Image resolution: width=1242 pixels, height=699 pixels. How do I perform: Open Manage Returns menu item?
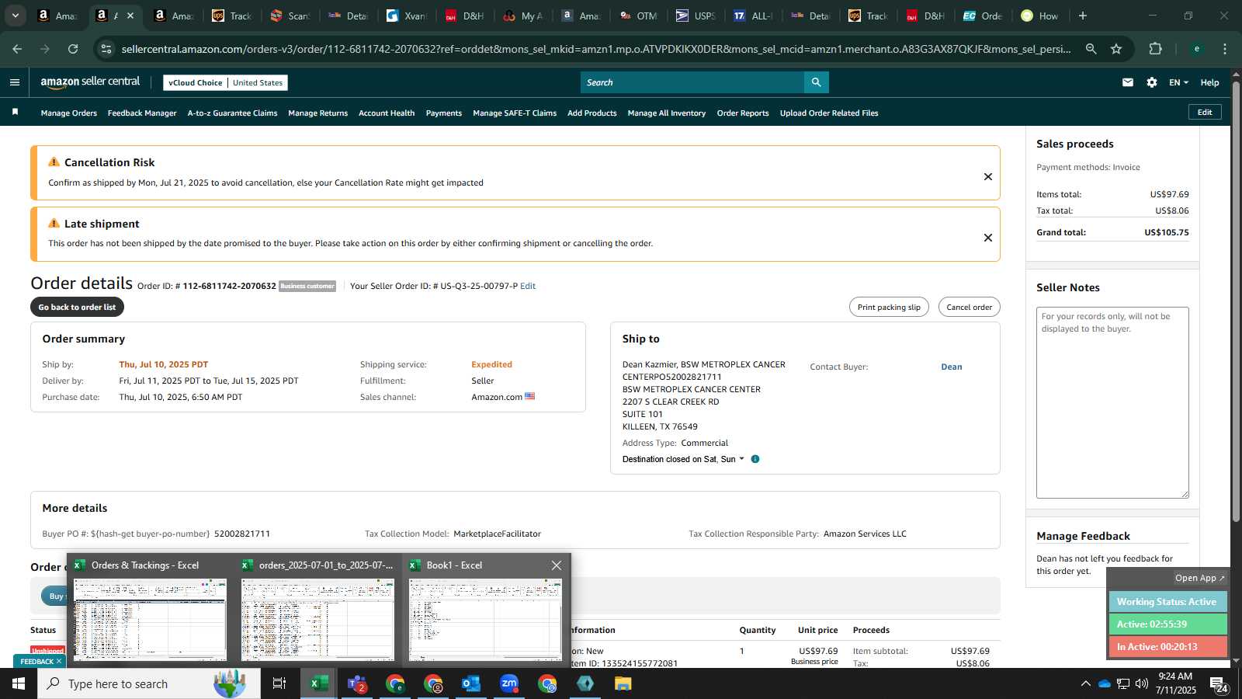317,113
